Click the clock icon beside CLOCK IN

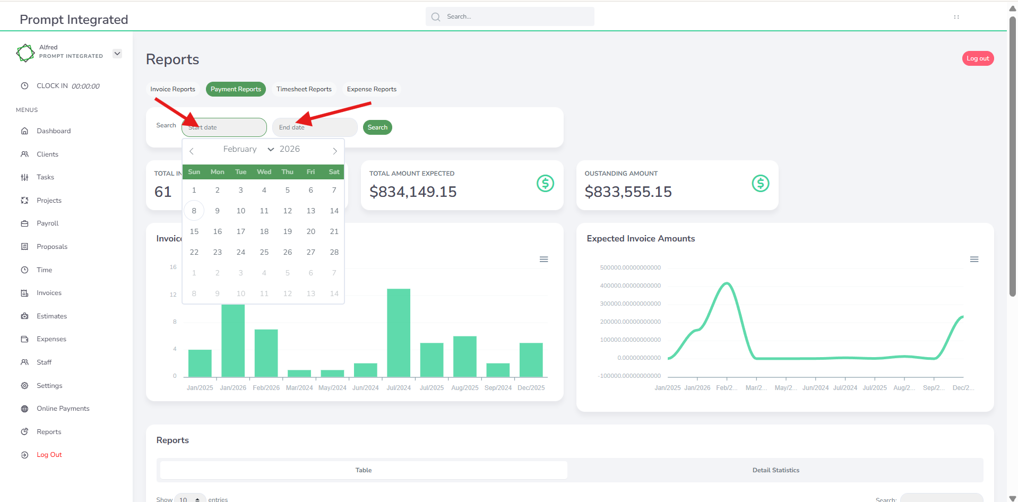[24, 86]
